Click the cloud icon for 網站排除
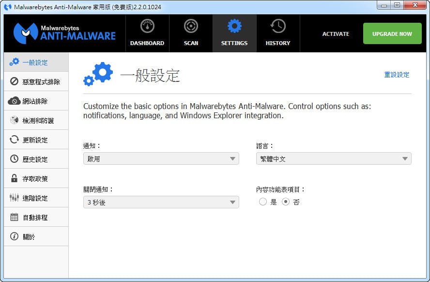 tap(14, 101)
